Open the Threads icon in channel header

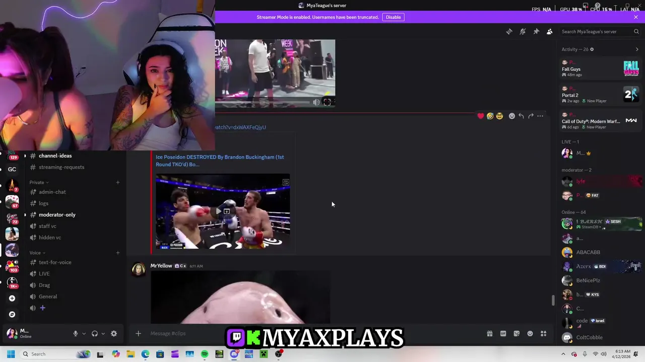coord(509,31)
